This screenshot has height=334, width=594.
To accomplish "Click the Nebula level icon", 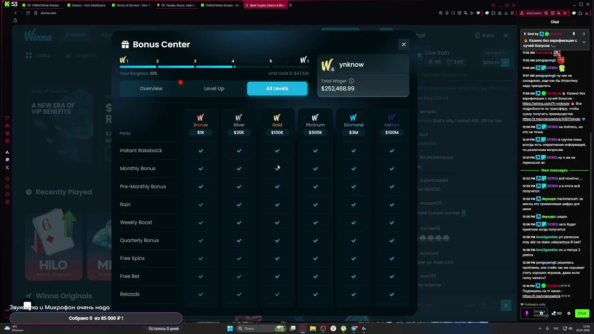I will pos(392,118).
